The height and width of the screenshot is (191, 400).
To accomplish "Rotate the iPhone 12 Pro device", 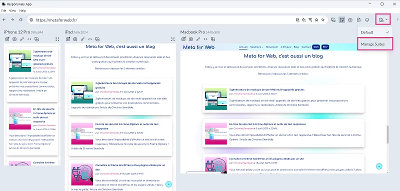I will pos(36,39).
